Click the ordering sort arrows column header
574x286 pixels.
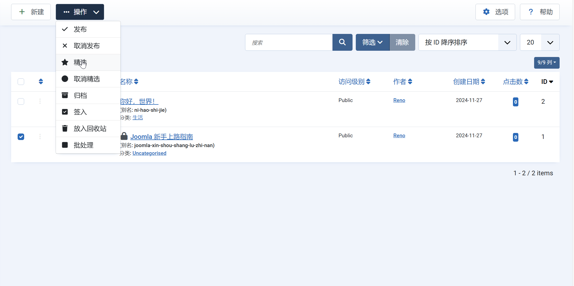(x=41, y=81)
